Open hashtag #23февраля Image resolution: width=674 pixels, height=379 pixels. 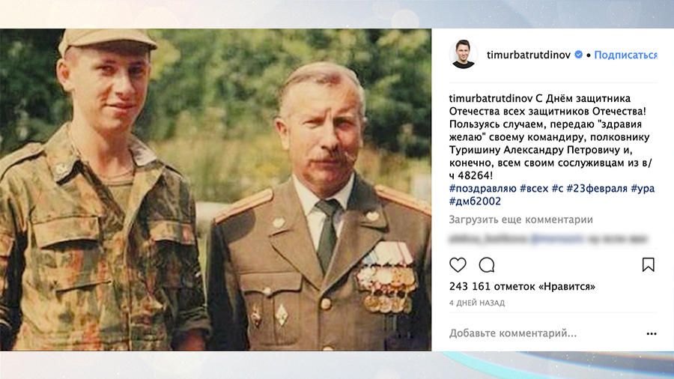point(597,189)
